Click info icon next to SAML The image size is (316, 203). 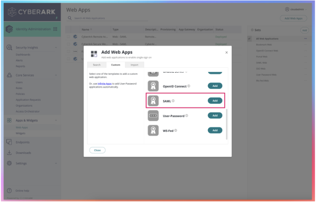tap(173, 101)
